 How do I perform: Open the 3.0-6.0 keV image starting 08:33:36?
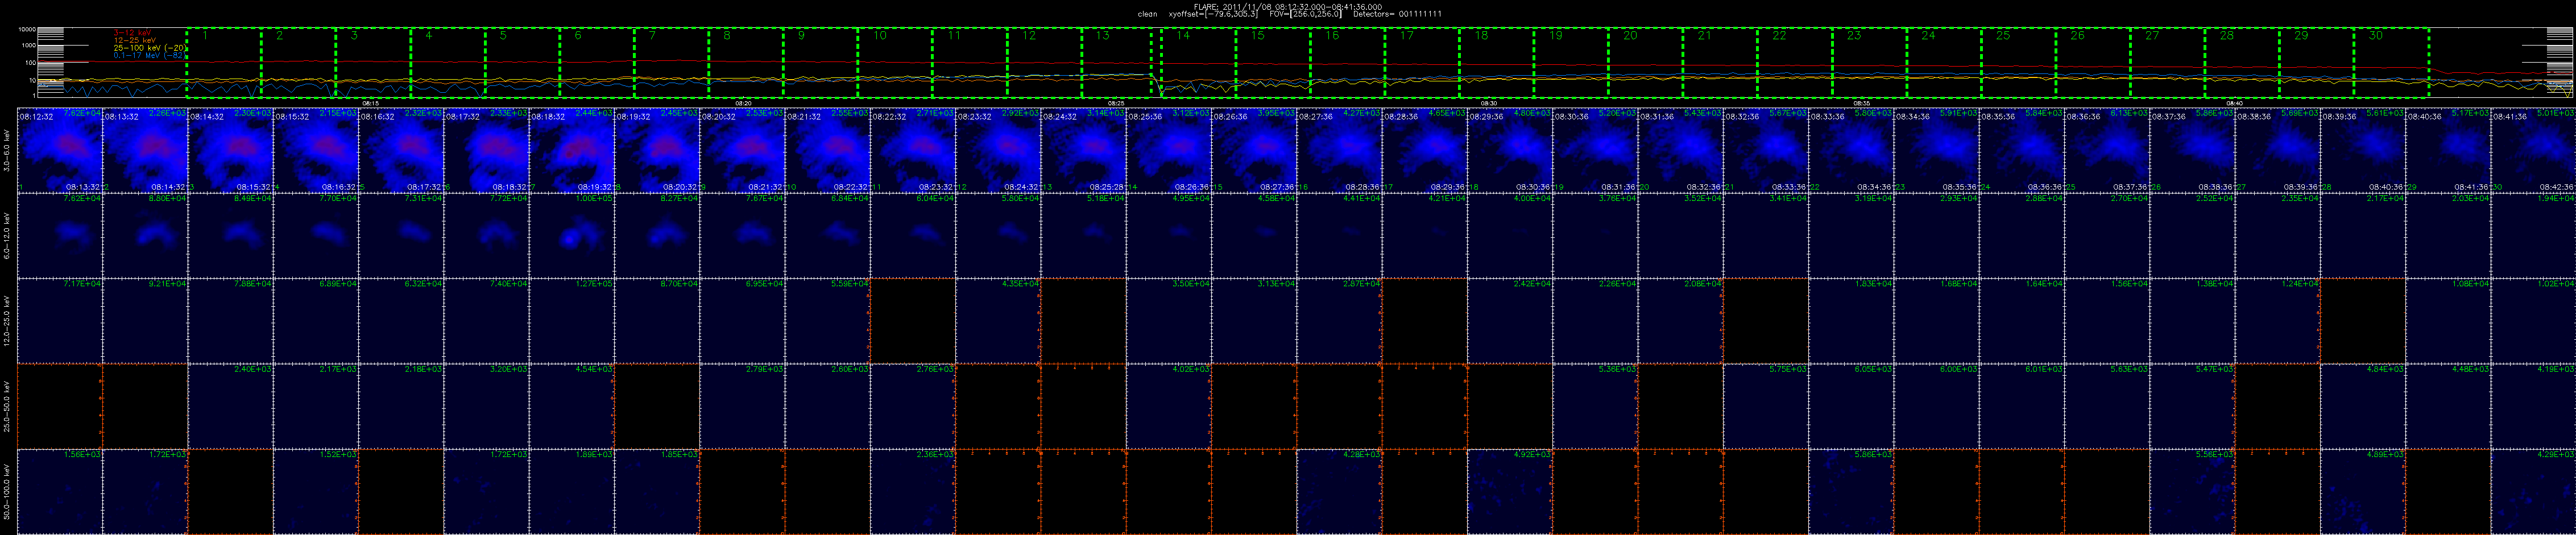1851,150
